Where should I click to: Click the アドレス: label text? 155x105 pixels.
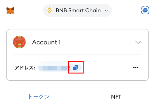coord(25,68)
